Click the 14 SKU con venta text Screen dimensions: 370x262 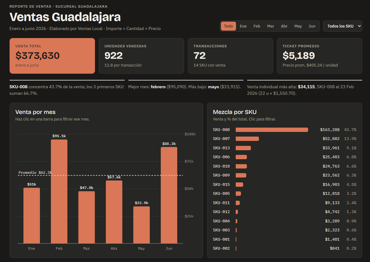pyautogui.click(x=209, y=65)
